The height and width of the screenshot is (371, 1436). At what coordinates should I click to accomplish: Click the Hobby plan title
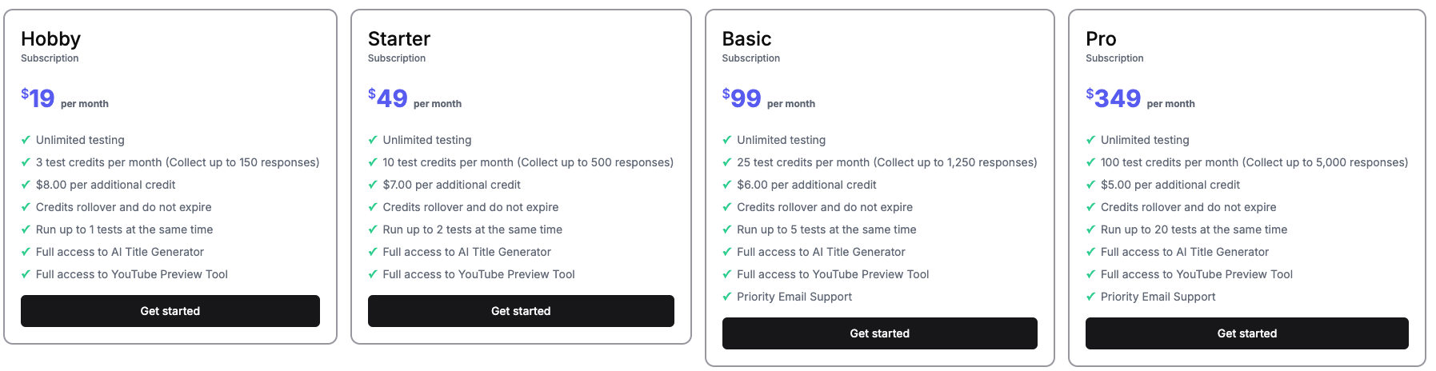[50, 39]
